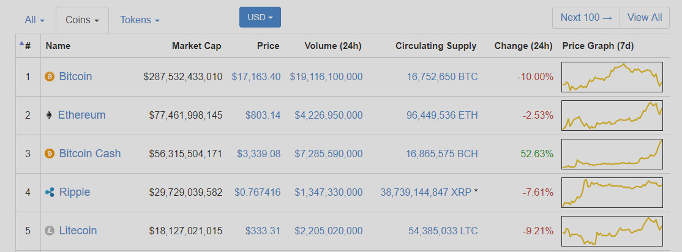682x252 pixels.
Task: Click Bitcoin price $17,163.40
Action: [256, 77]
